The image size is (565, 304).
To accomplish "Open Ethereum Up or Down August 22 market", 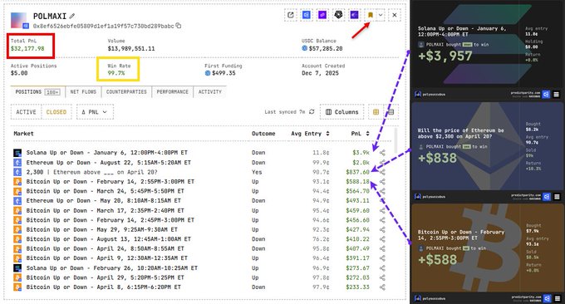I will [x=109, y=163].
